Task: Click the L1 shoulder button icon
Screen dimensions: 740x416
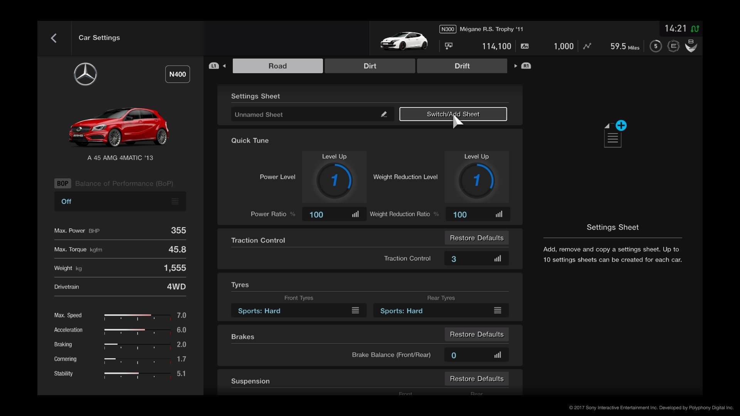Action: pos(214,66)
